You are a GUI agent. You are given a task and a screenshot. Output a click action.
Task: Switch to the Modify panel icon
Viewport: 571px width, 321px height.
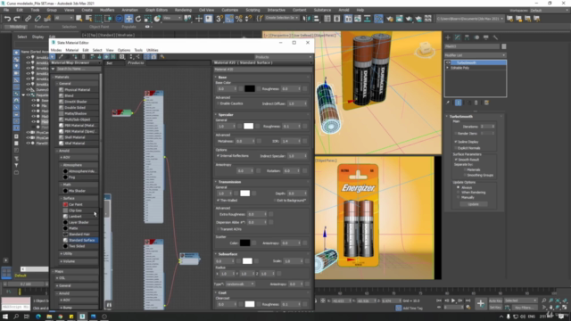click(458, 37)
